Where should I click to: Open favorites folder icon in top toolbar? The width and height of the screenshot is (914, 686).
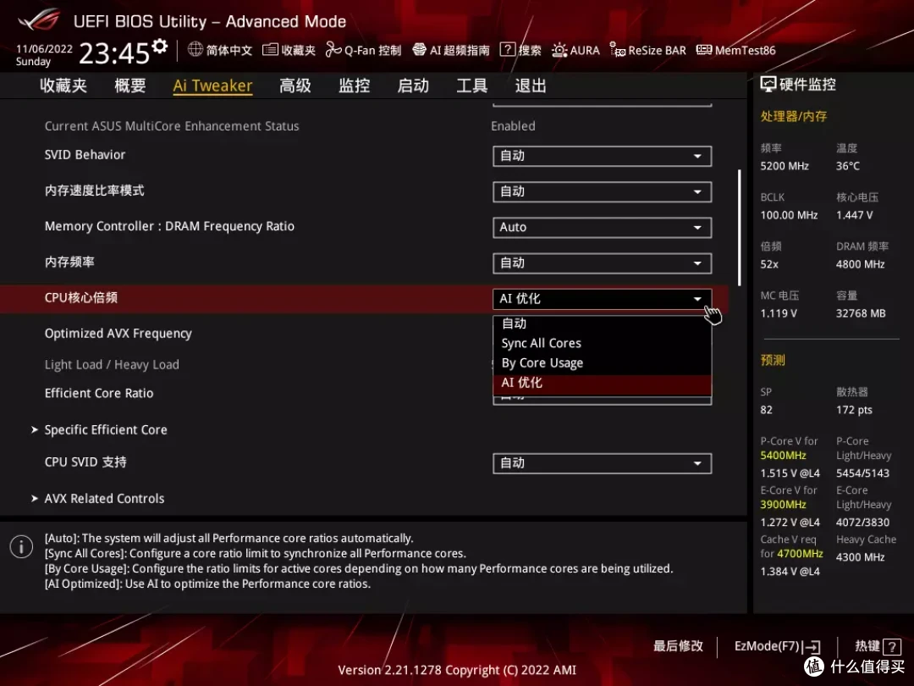point(270,50)
